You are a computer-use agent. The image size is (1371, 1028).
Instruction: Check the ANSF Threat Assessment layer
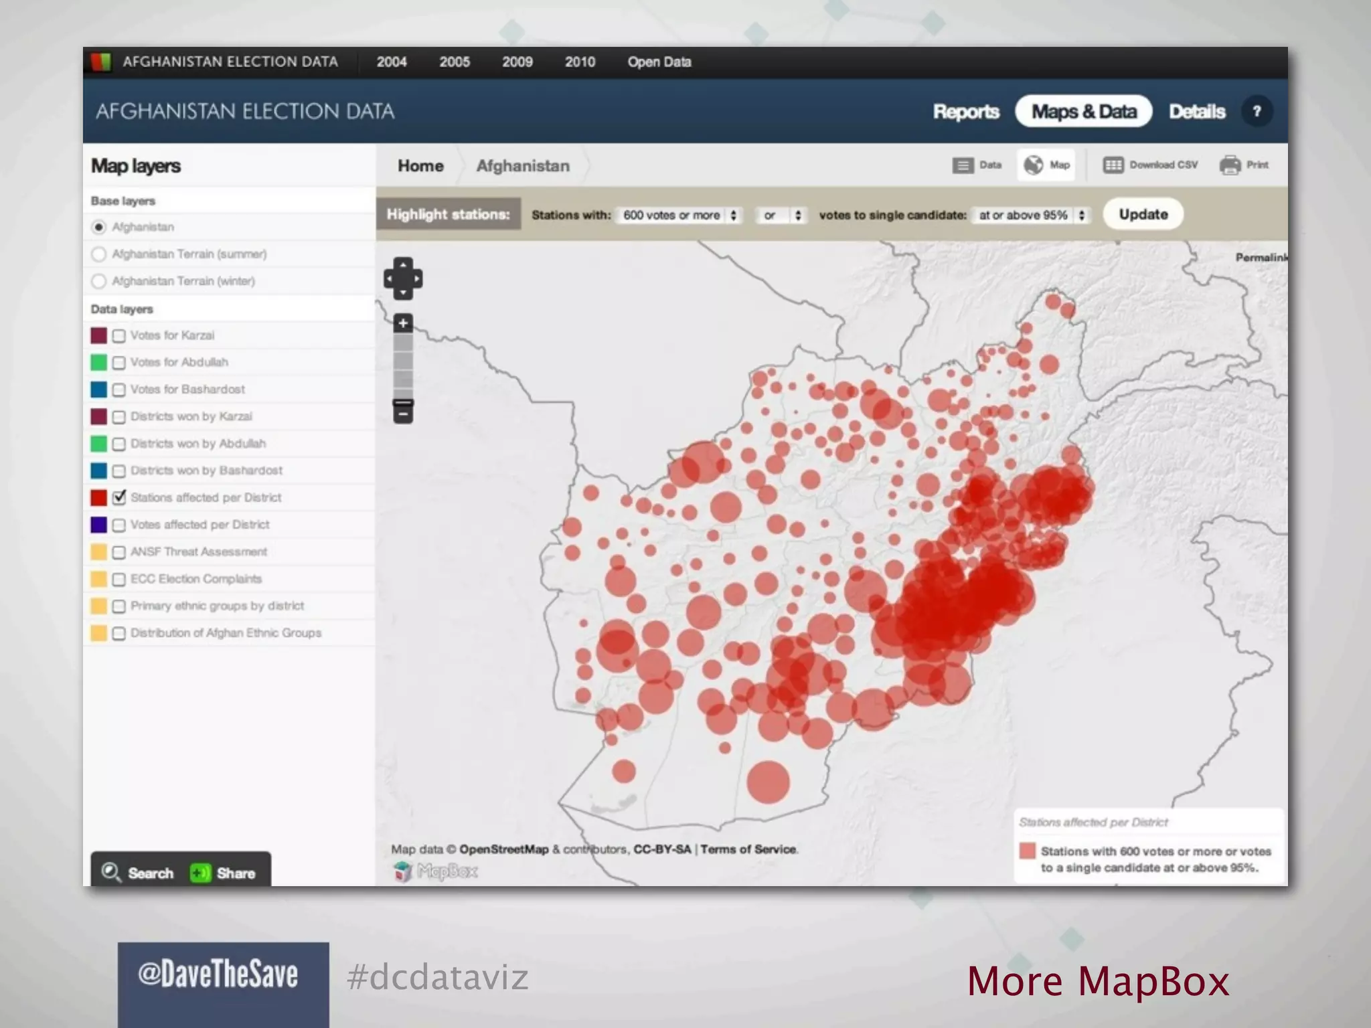pos(119,552)
